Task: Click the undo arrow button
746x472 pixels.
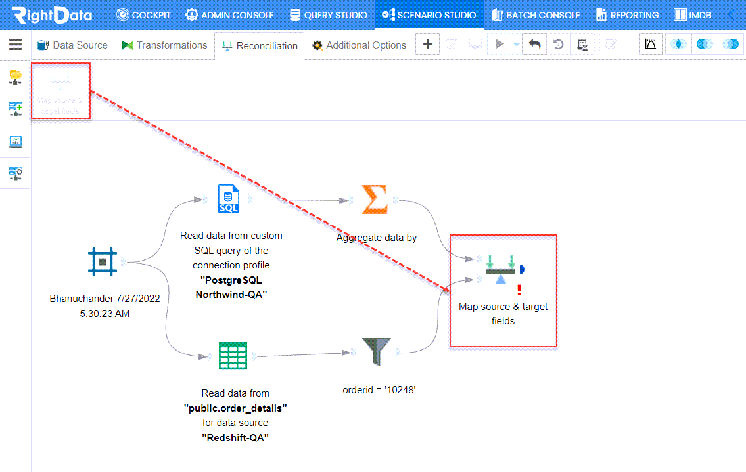Action: click(x=534, y=45)
